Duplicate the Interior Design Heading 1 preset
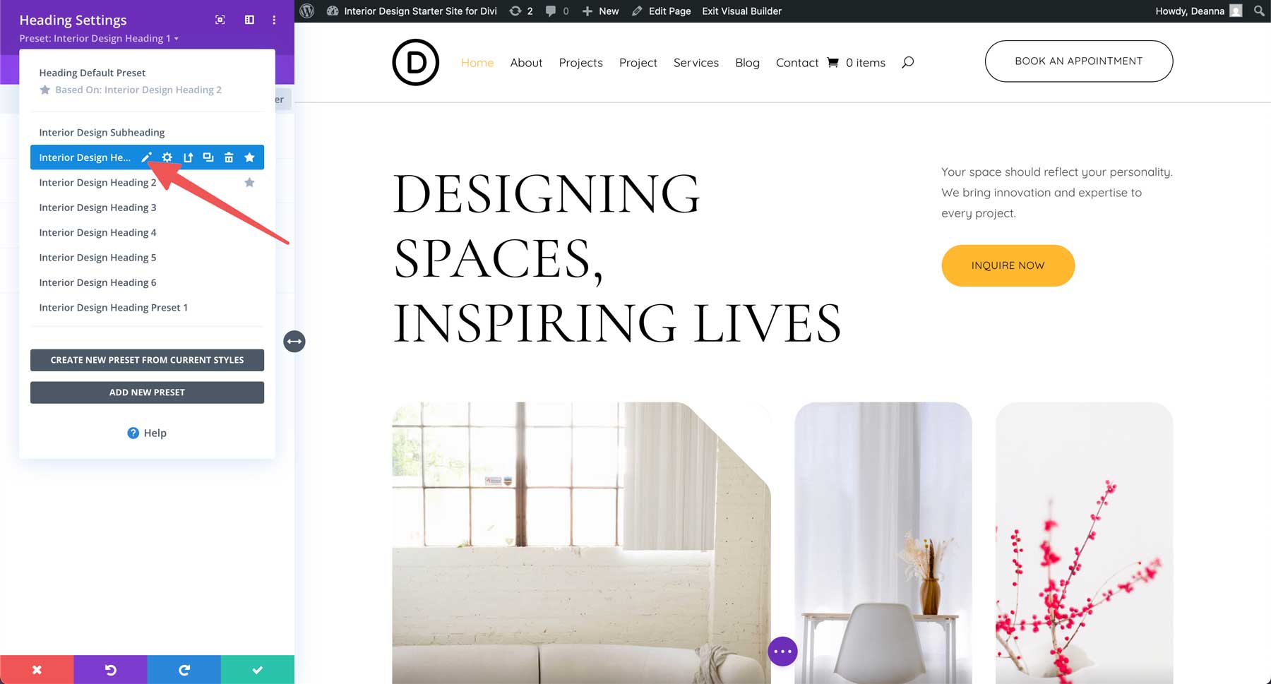Viewport: 1271px width, 684px height. point(208,157)
